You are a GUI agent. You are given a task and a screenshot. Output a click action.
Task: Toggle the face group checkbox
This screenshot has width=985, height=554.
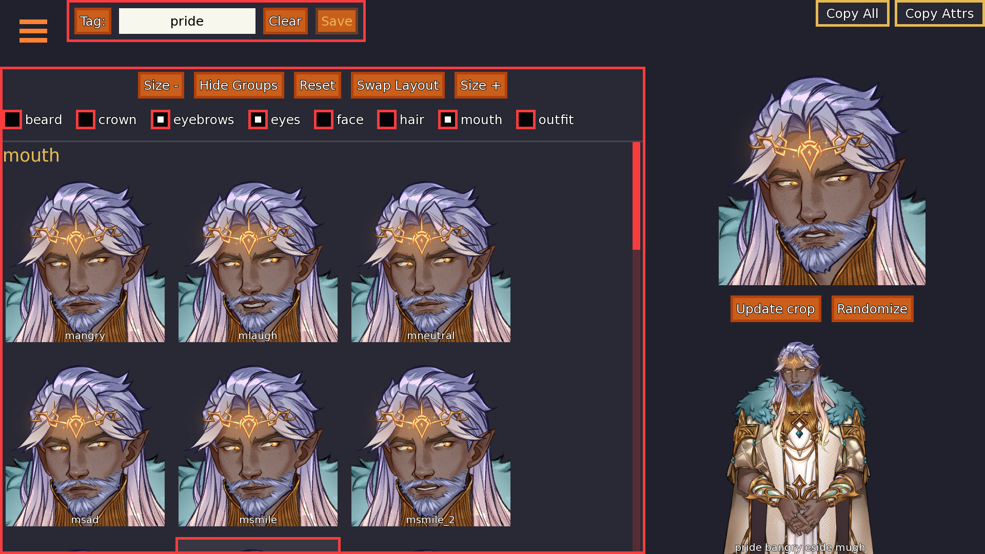click(324, 120)
